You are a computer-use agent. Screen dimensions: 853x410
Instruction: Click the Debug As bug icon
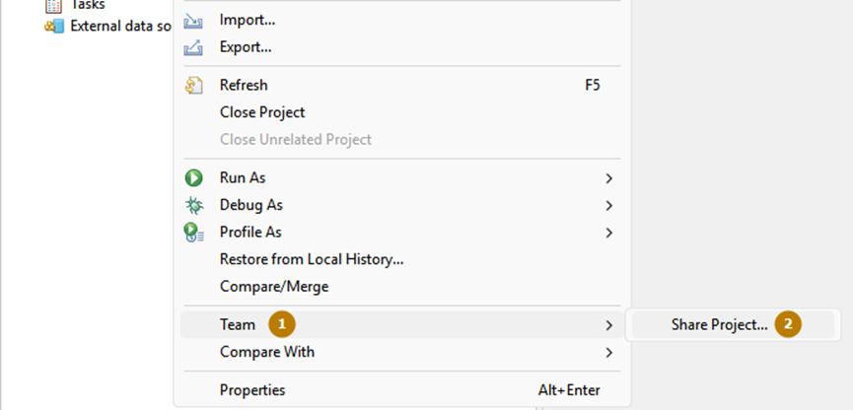[x=194, y=205]
